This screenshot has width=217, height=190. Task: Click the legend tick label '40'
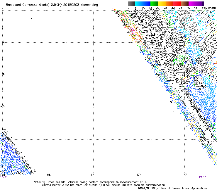(x=188, y=8)
